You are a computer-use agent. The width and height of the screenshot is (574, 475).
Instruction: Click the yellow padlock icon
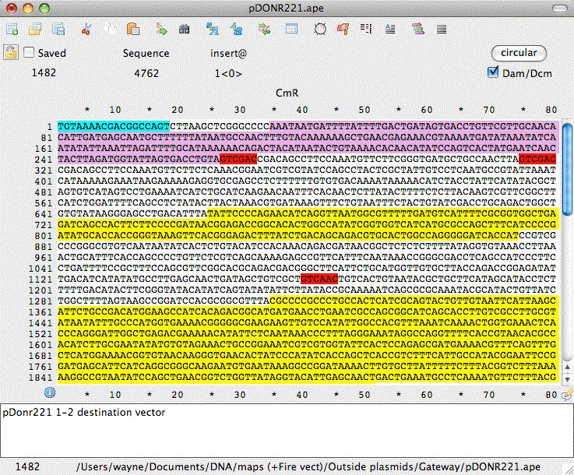(11, 53)
